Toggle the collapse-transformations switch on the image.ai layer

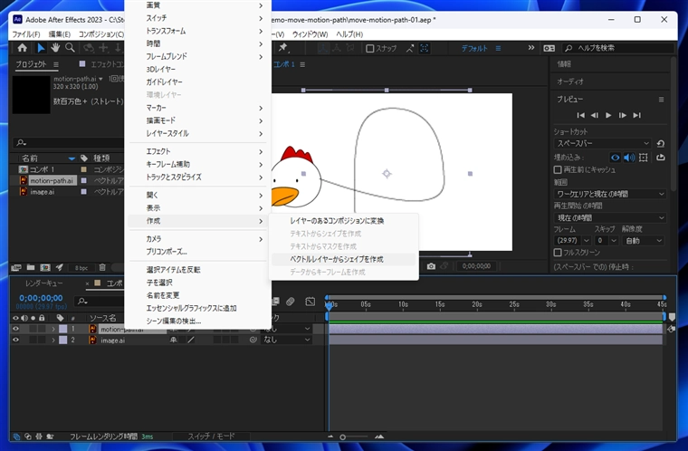174,340
